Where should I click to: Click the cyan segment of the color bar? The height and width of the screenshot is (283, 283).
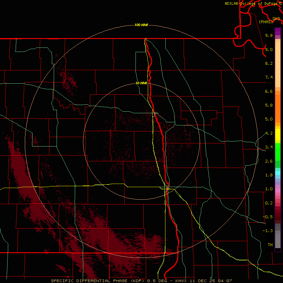(x=278, y=173)
